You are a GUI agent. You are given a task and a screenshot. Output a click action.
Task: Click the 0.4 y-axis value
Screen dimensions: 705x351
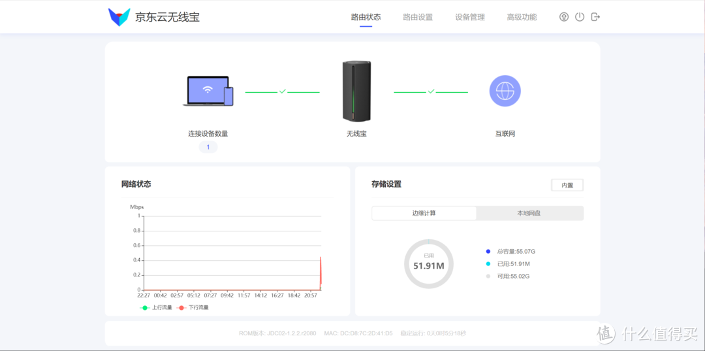136,260
